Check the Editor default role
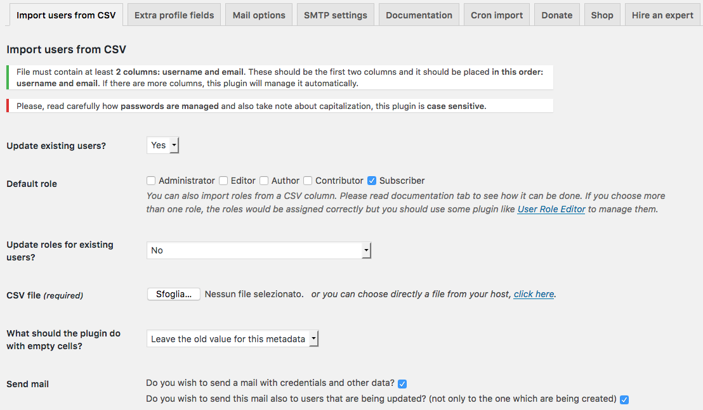The width and height of the screenshot is (703, 410). [223, 181]
